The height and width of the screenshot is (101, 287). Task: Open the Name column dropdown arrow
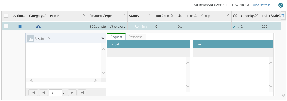(84, 15)
